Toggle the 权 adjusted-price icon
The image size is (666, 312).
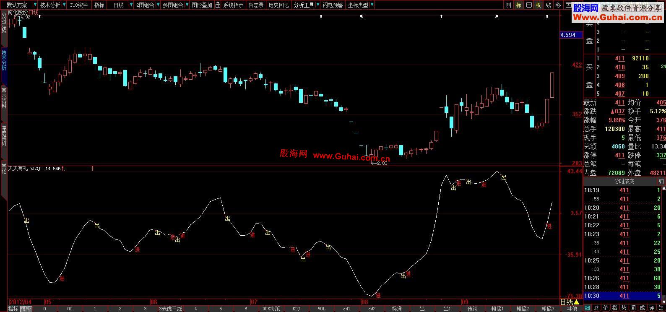click(x=539, y=5)
